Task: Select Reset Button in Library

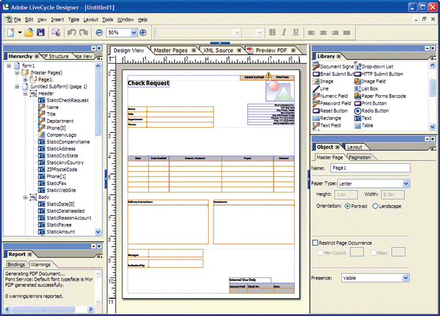Action: [x=330, y=110]
